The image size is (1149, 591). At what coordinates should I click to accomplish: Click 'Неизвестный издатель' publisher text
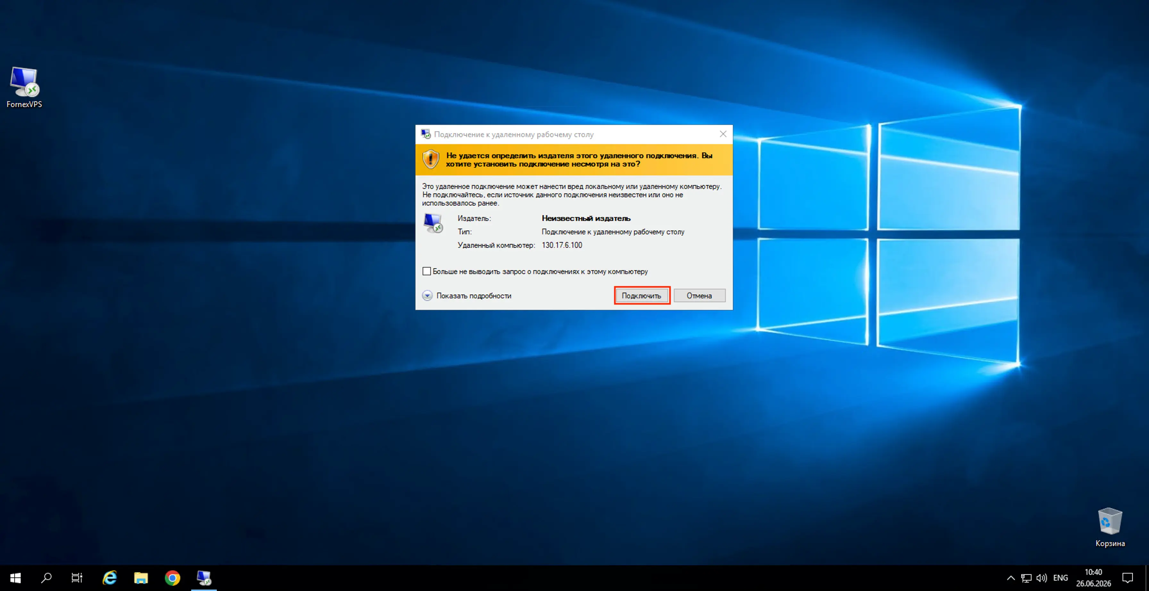click(586, 218)
